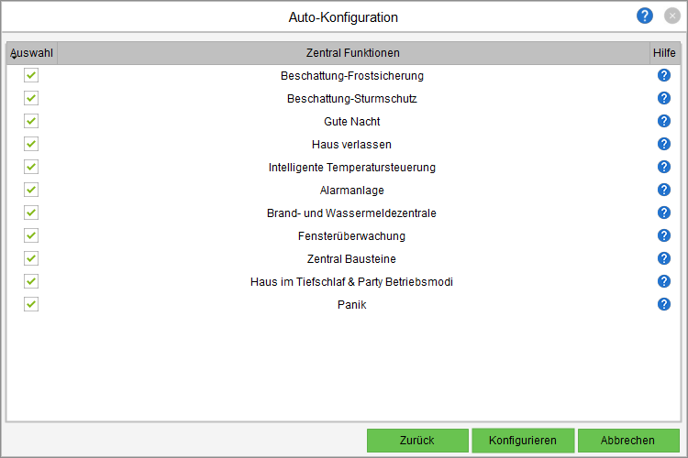Click the Auswahl column header
Image resolution: width=688 pixels, height=458 pixels.
(31, 53)
